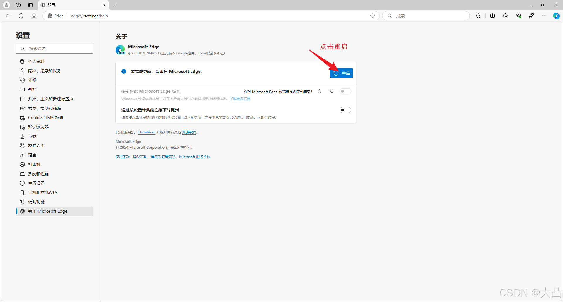Open workspaces icon in title bar
Screen dimensions: 563x302
pos(18,5)
